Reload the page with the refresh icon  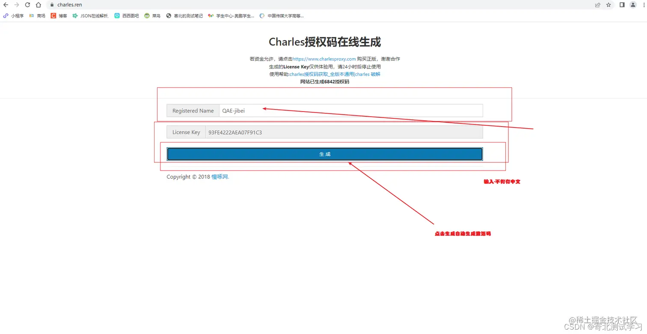27,5
